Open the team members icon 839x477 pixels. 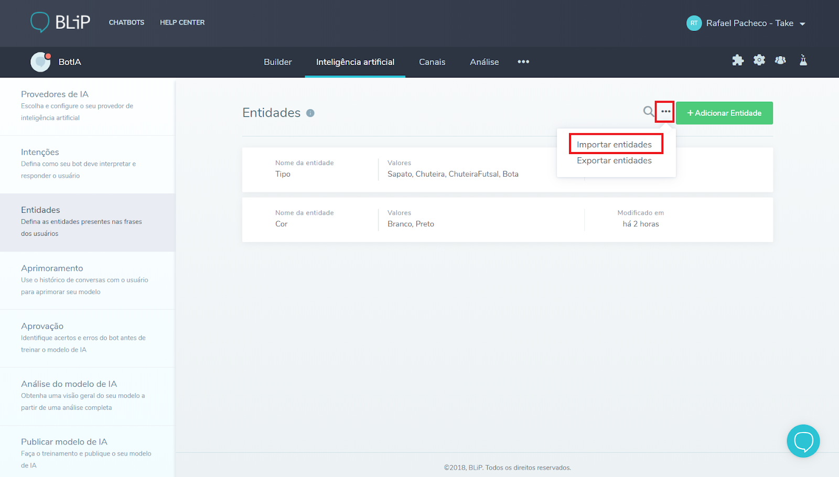[x=780, y=60]
